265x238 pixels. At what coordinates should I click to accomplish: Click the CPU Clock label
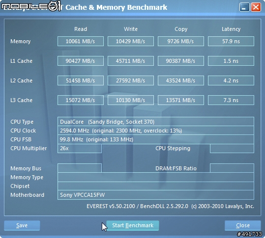point(23,131)
